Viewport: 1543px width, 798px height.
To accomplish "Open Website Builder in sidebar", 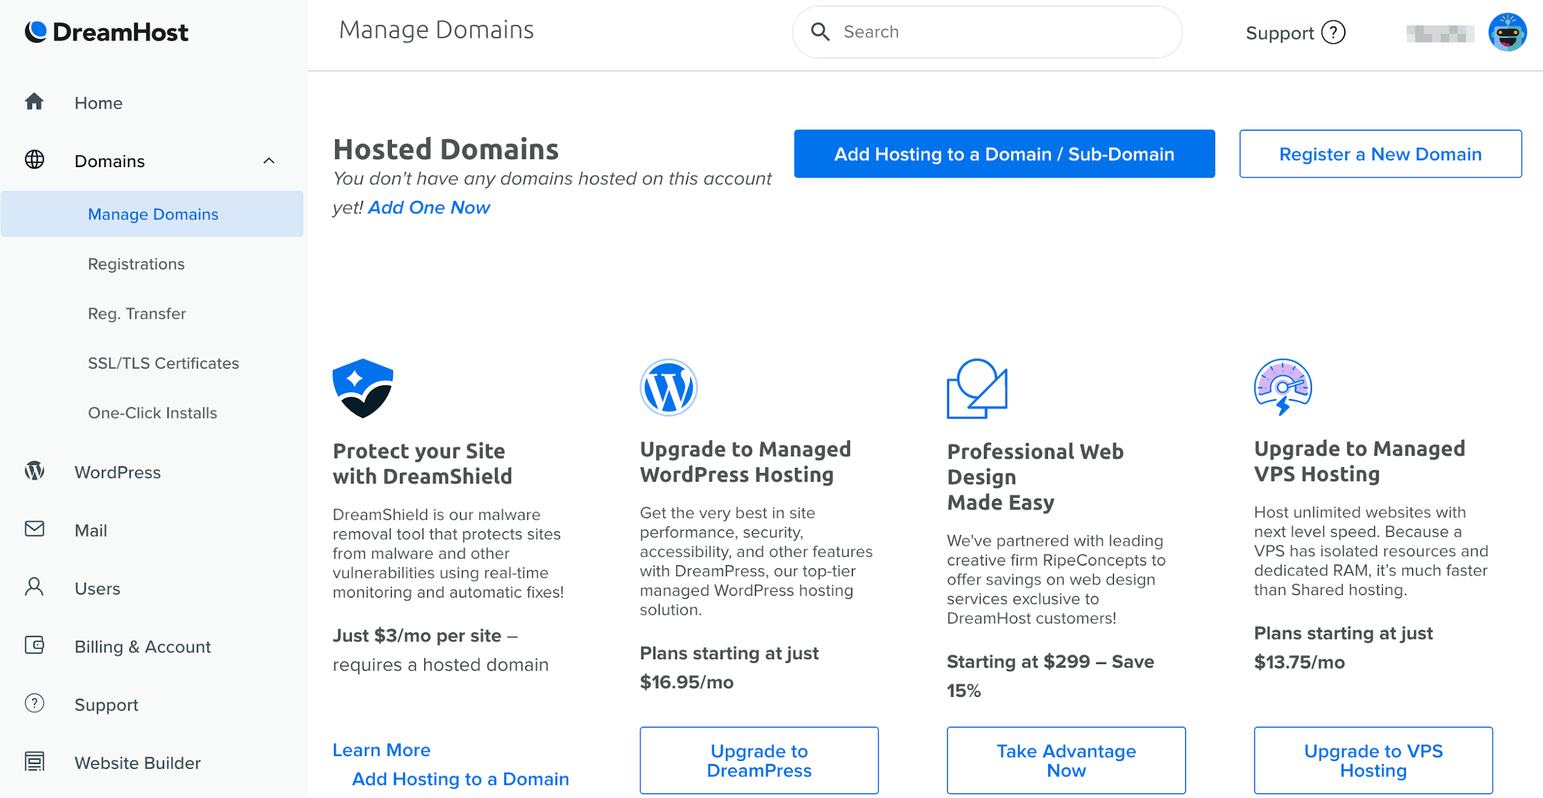I will tap(138, 763).
